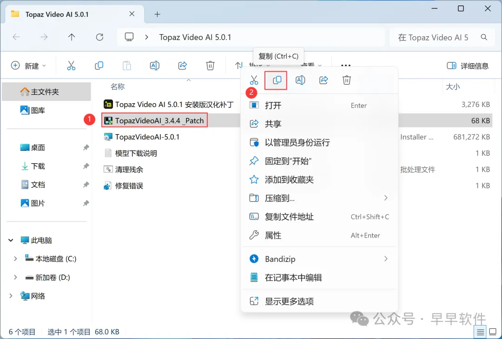502x339 pixels.
Task: Select file Topaz Video AI 5.0.1 安装版汉化补丁
Action: coord(169,104)
